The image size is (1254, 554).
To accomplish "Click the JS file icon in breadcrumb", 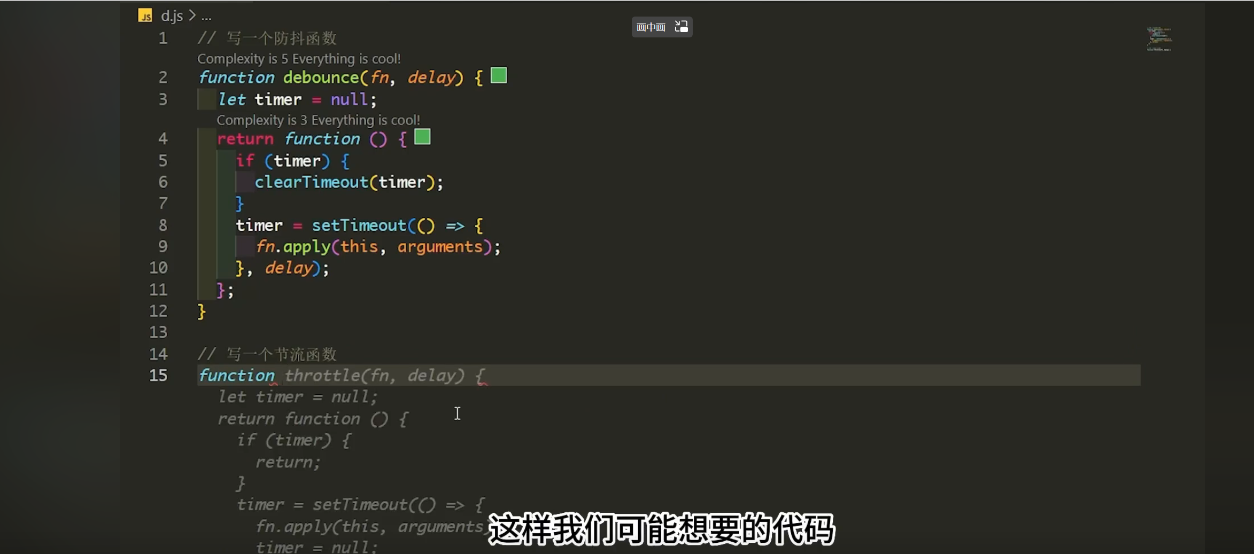I will (145, 15).
